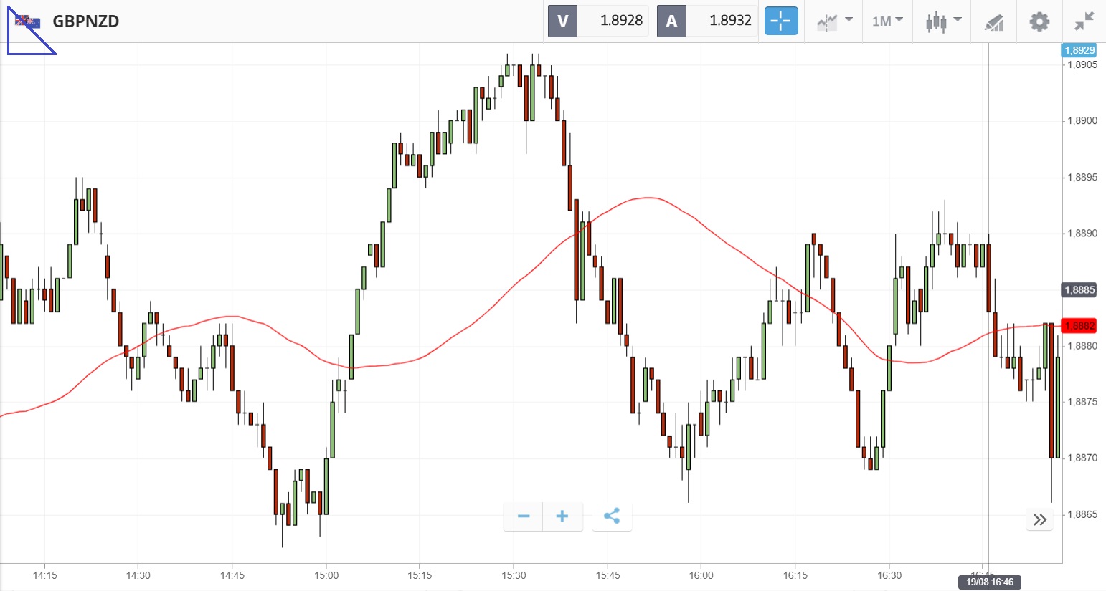This screenshot has height=591, width=1106.
Task: Zoom out with the minus button
Action: tap(524, 516)
